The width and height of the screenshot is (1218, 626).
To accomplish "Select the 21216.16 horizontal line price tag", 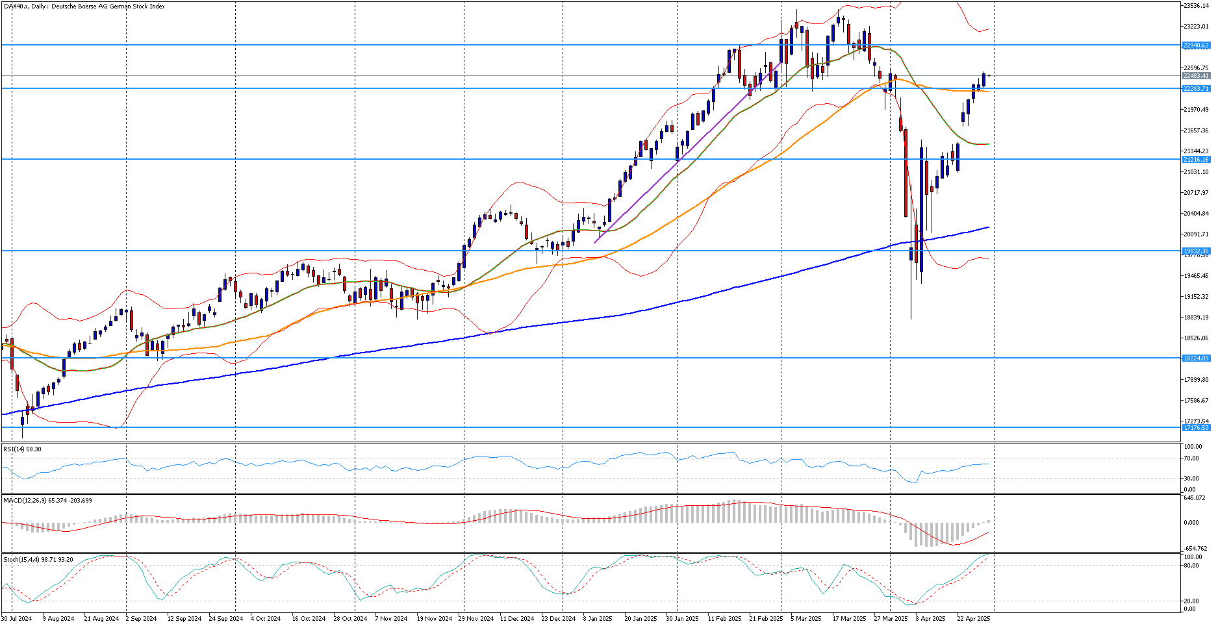I will (x=1196, y=159).
